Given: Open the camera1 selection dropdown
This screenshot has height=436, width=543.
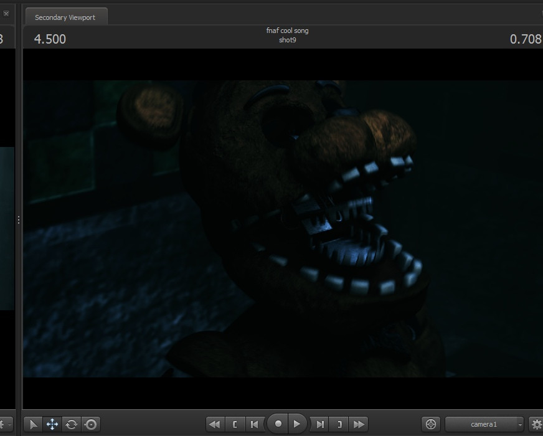Looking at the screenshot, I should tap(484, 424).
